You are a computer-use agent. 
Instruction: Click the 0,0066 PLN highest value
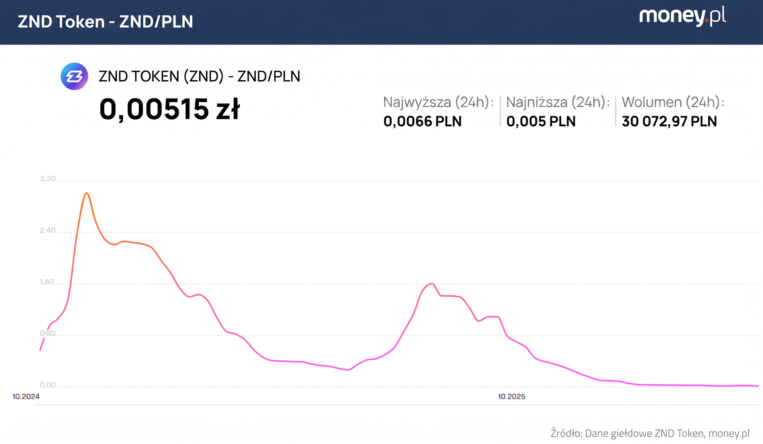(x=422, y=121)
